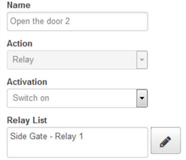Focus the Name field 'Open the door 2'
This screenshot has width=186, height=160.
point(77,22)
